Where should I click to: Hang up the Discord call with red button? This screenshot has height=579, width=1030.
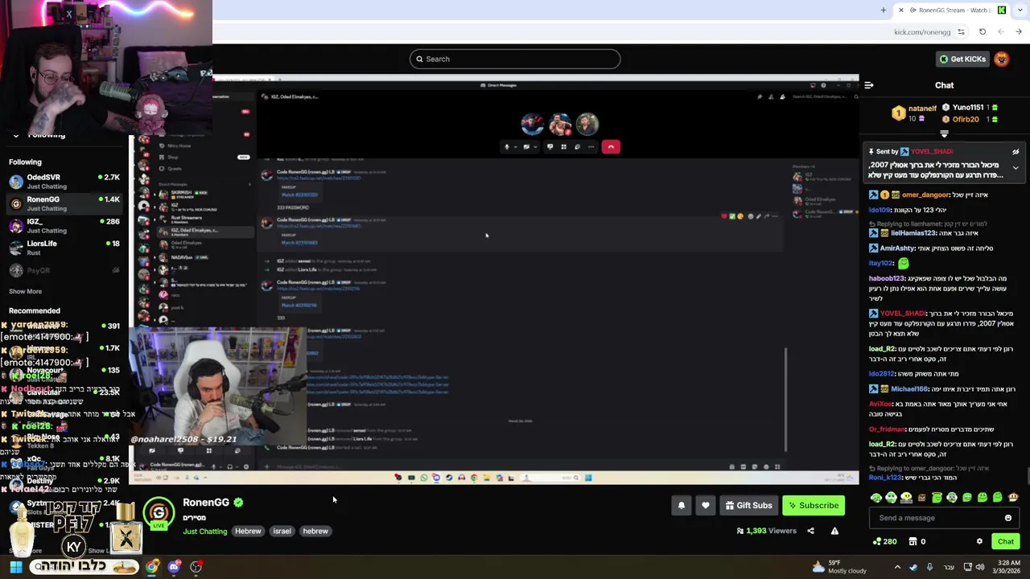click(611, 146)
